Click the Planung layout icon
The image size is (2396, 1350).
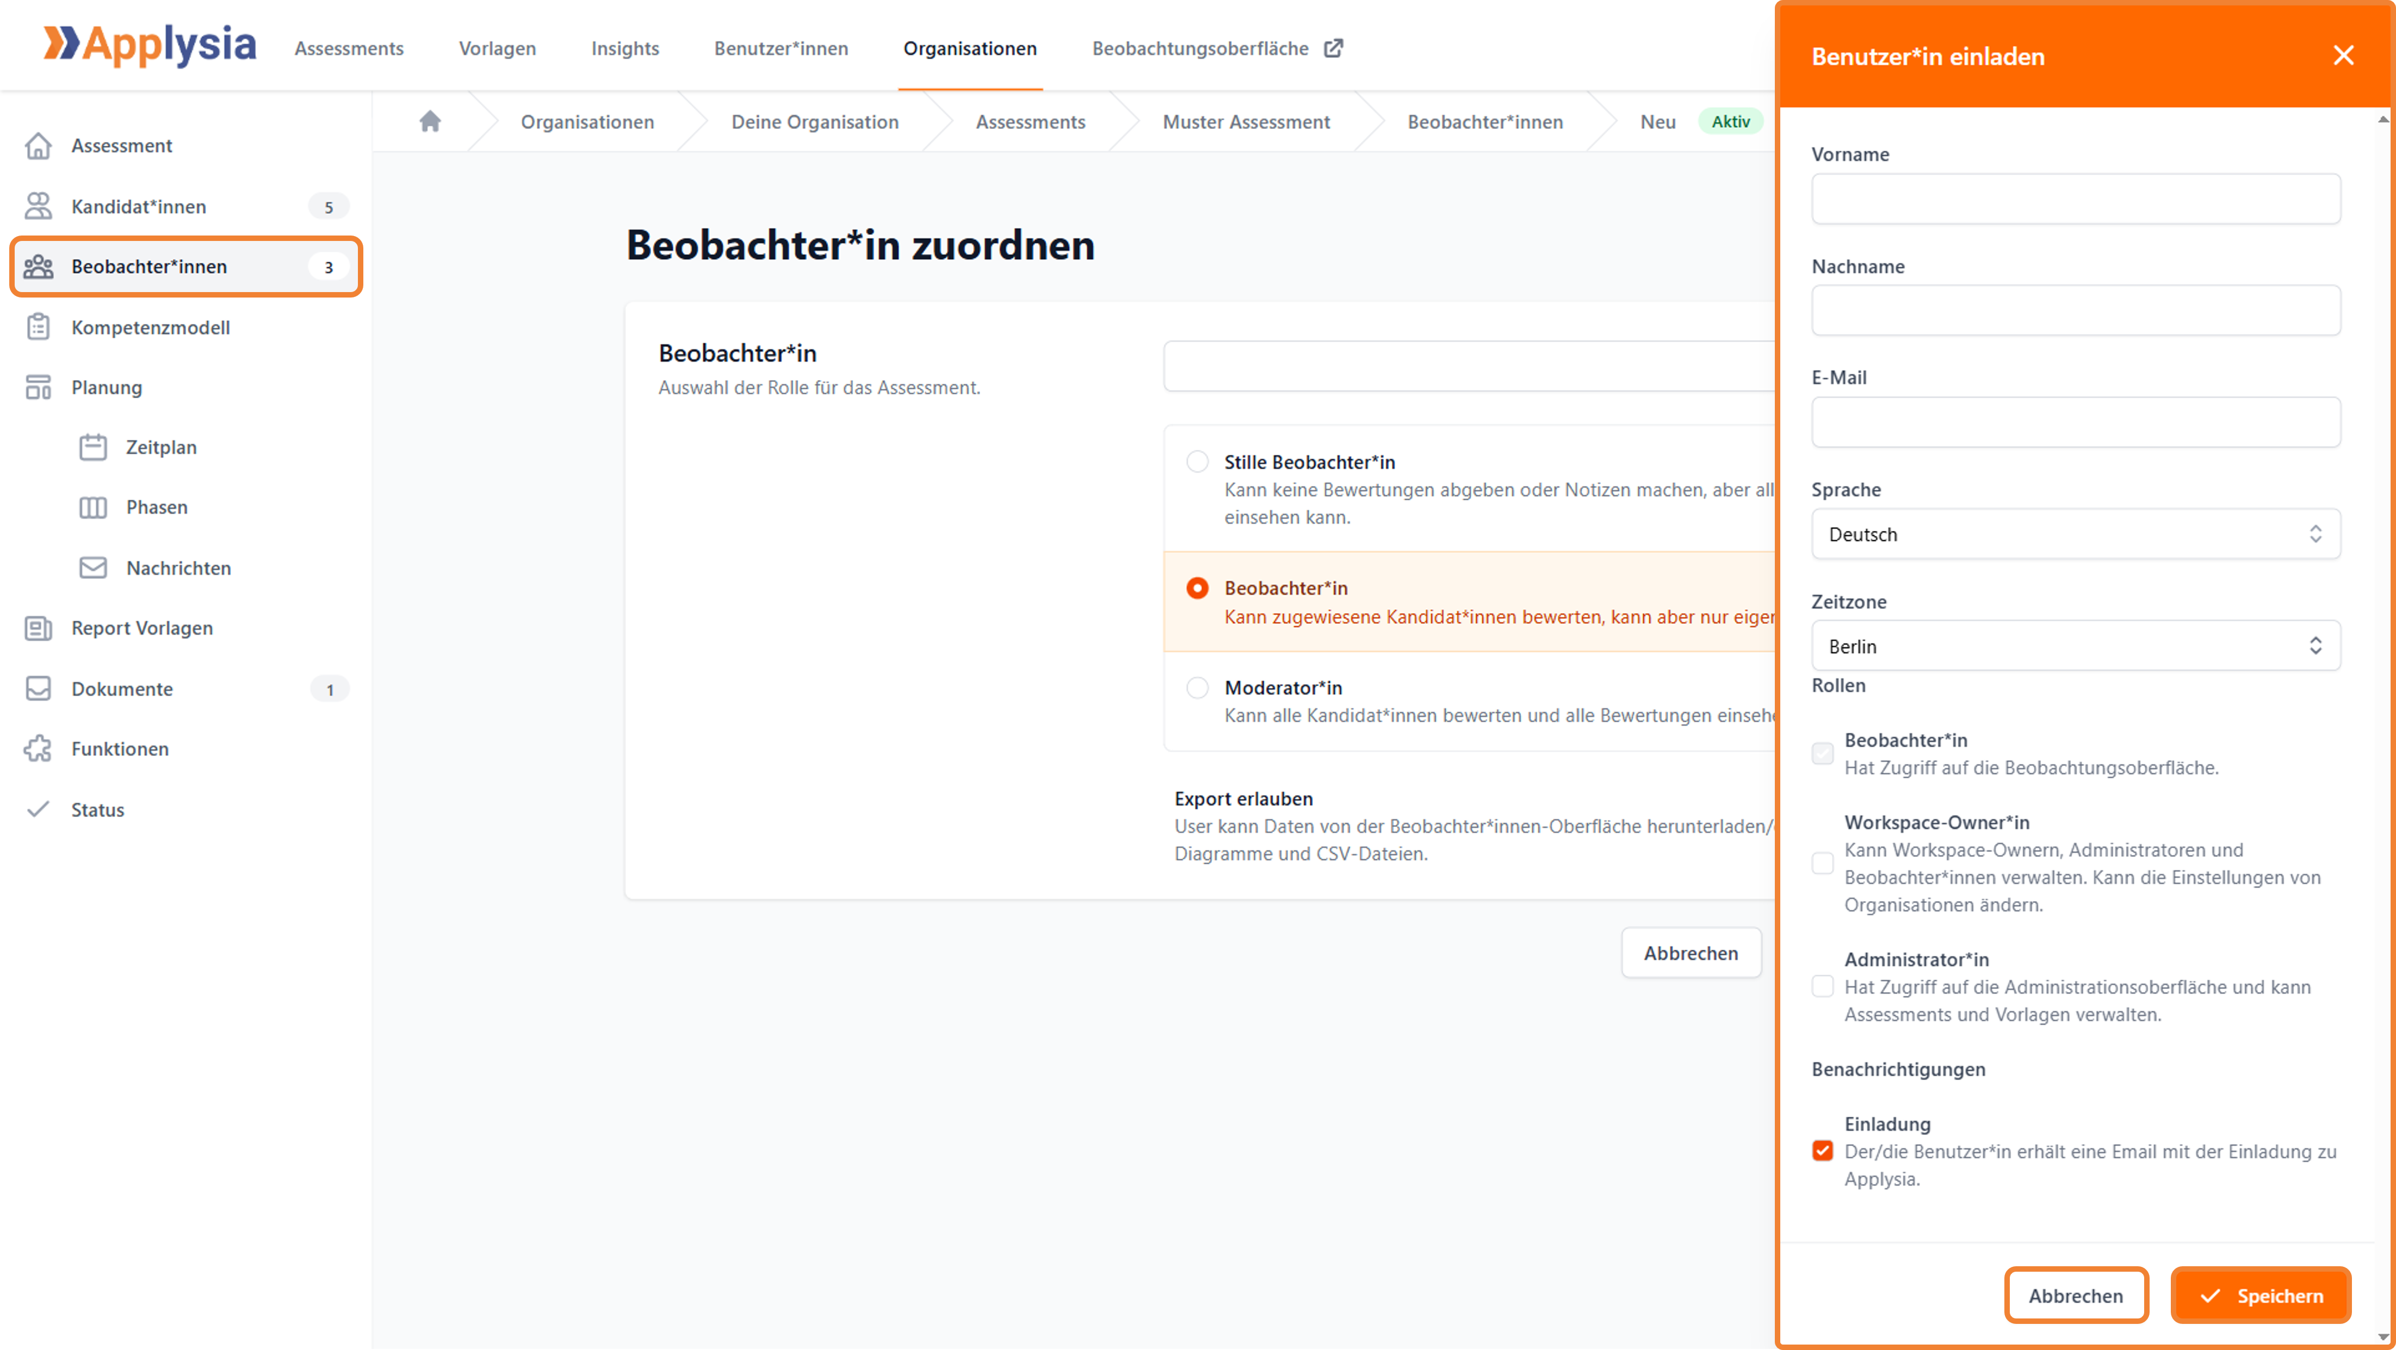coord(38,388)
